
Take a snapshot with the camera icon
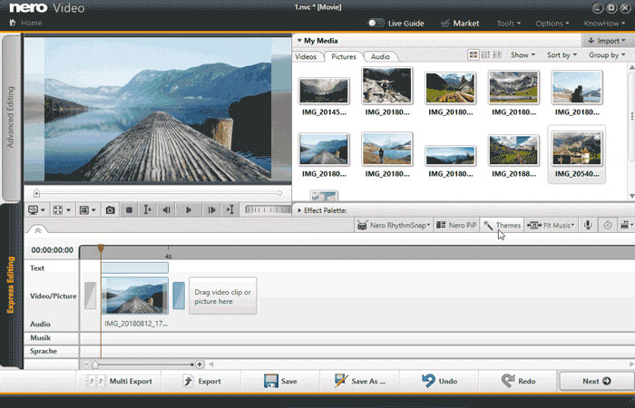click(110, 209)
